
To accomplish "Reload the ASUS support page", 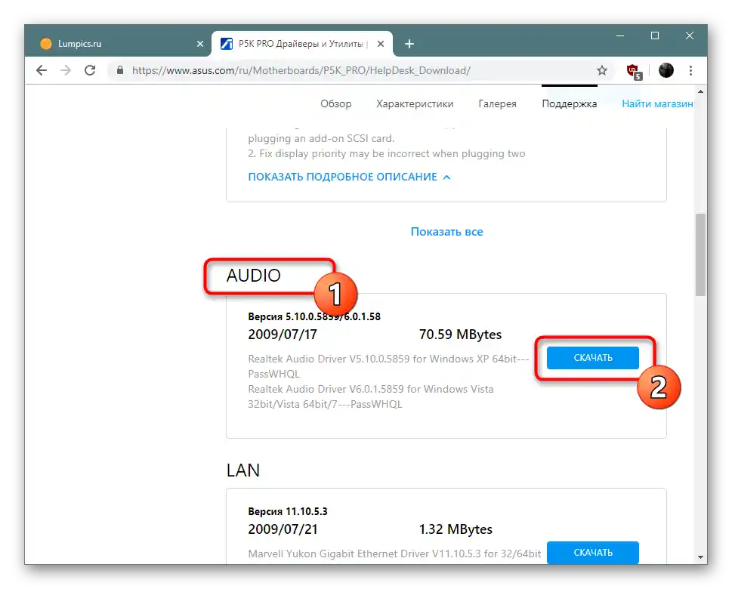I will [x=90, y=70].
